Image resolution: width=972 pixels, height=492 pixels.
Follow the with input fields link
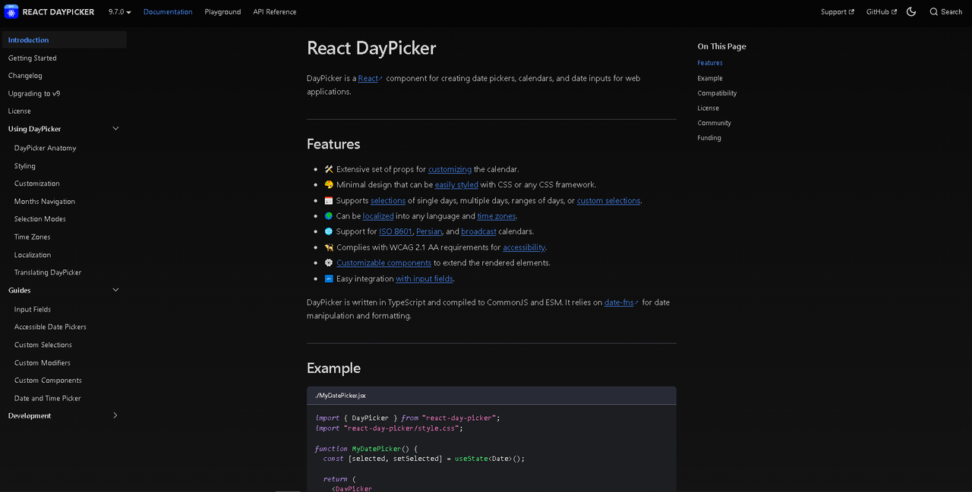[x=424, y=279]
